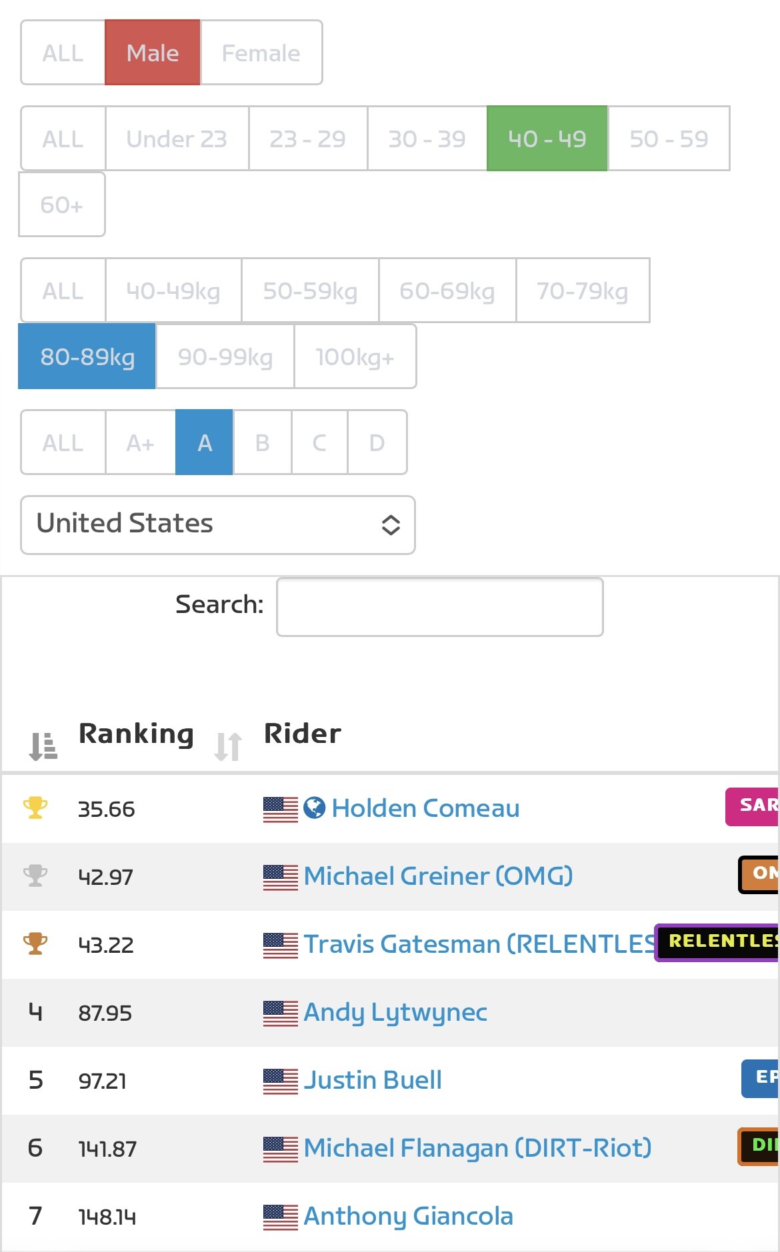Click the silver trophy icon beside 42.97
The width and height of the screenshot is (780, 1252).
35,876
